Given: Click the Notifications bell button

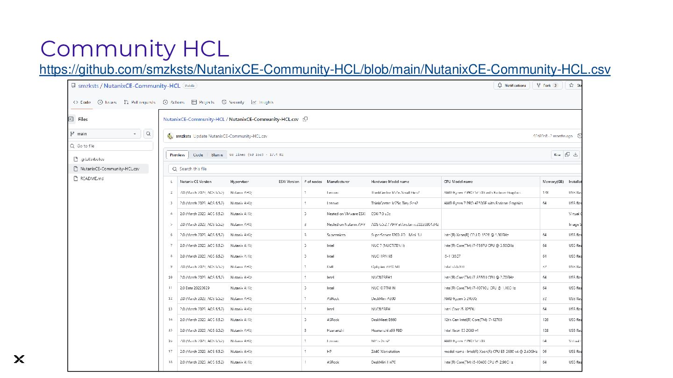Looking at the screenshot, I should click(512, 85).
